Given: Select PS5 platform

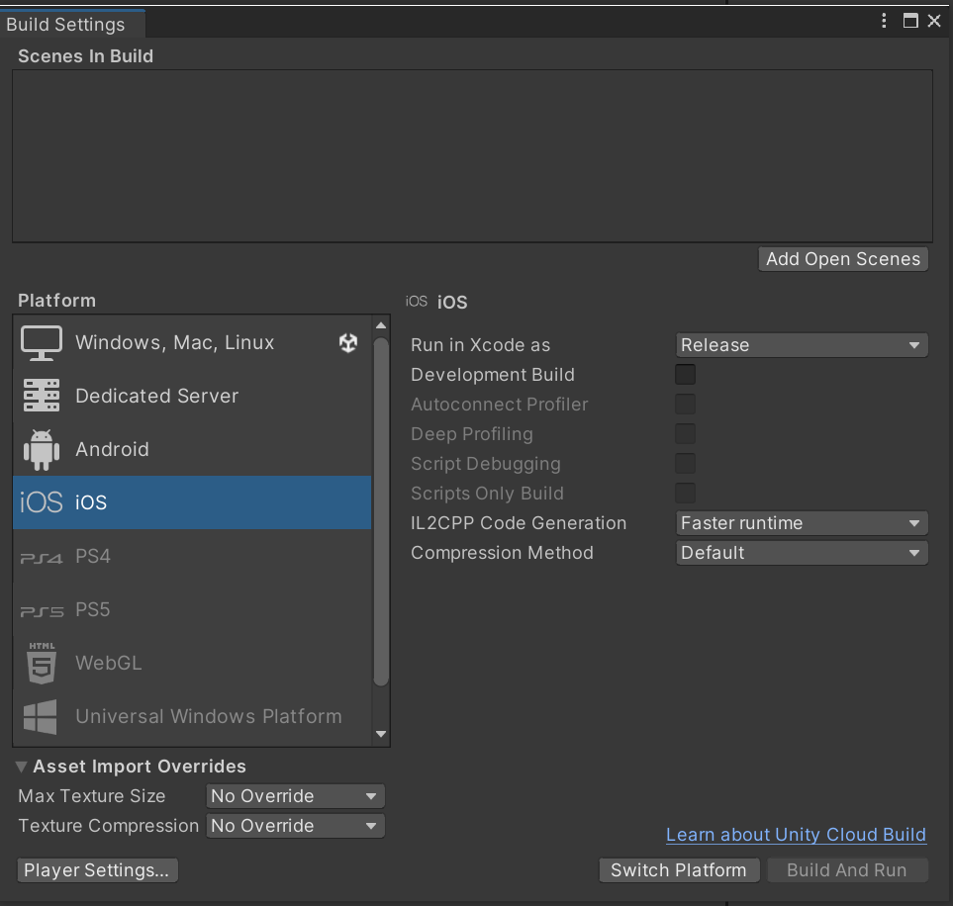Looking at the screenshot, I should click(192, 609).
